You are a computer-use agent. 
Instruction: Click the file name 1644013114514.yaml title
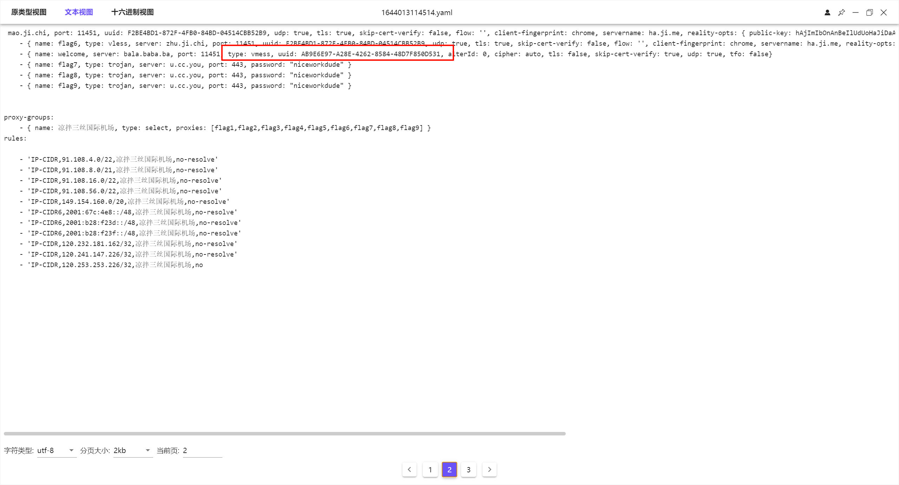point(417,13)
